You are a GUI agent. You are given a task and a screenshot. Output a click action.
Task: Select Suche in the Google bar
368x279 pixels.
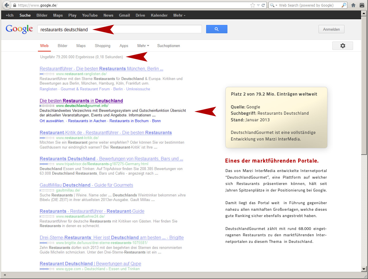click(25, 15)
